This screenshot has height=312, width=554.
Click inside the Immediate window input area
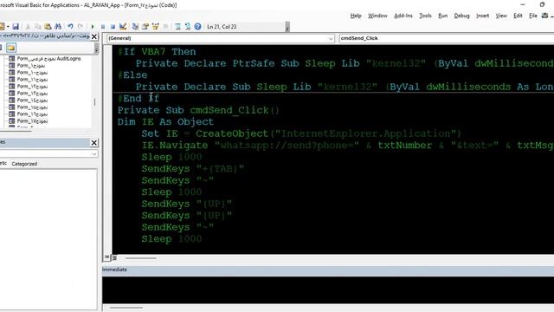click(328, 290)
